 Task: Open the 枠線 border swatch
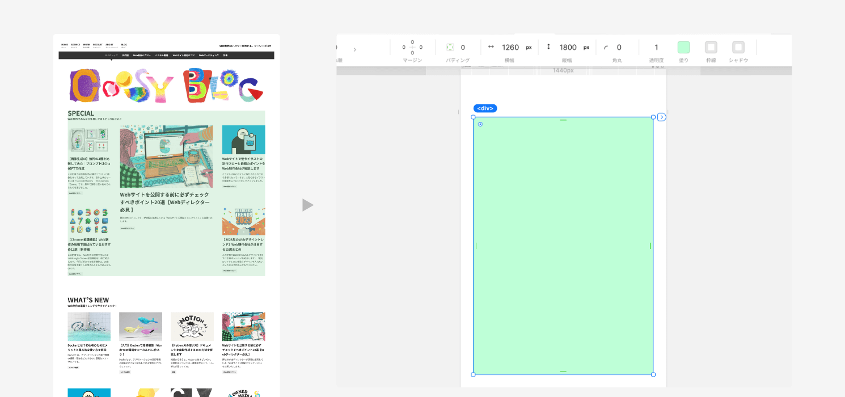[711, 48]
